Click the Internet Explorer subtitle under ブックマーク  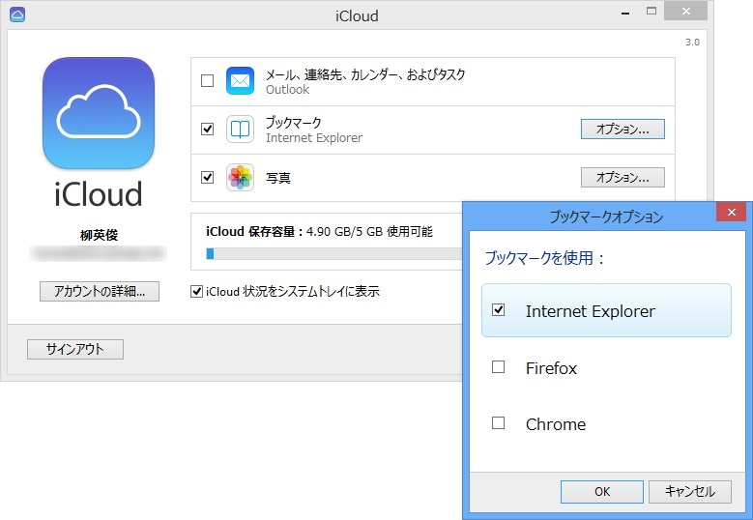coord(314,138)
